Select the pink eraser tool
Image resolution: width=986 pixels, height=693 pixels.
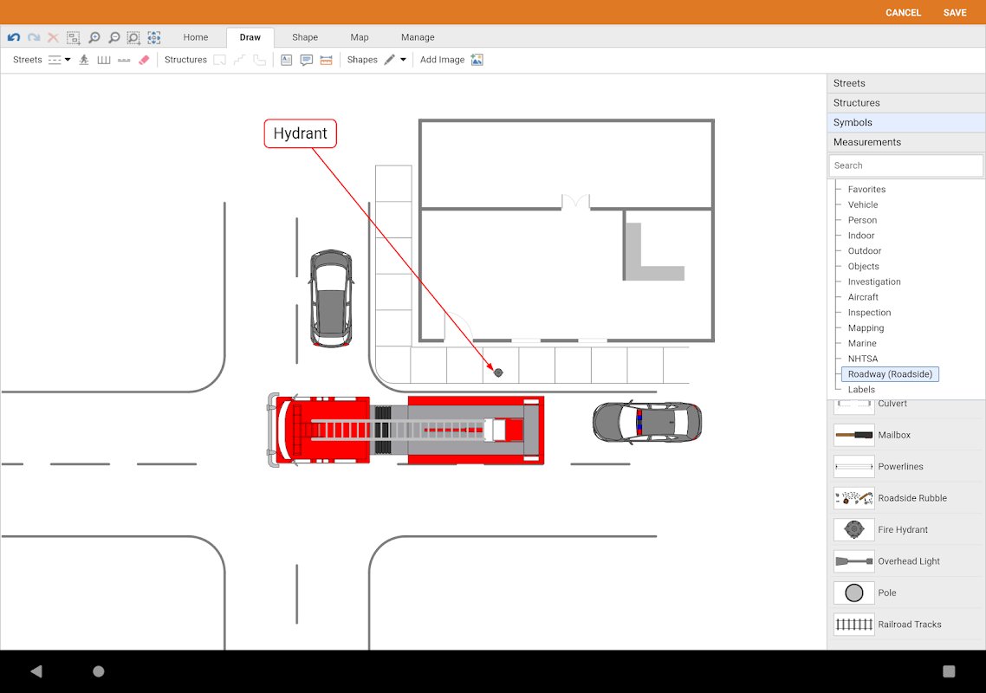pyautogui.click(x=144, y=60)
